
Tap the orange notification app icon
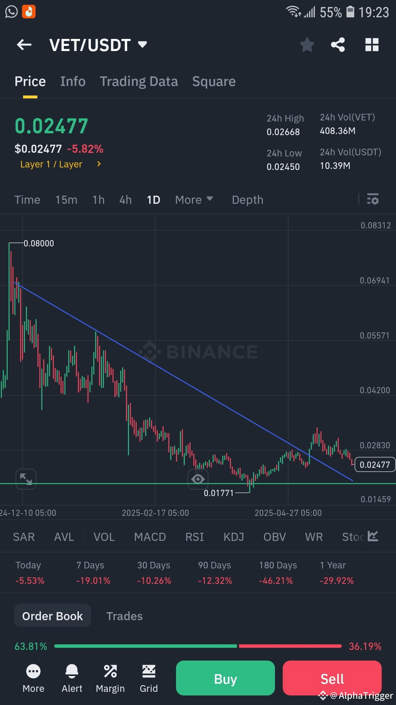coord(29,11)
